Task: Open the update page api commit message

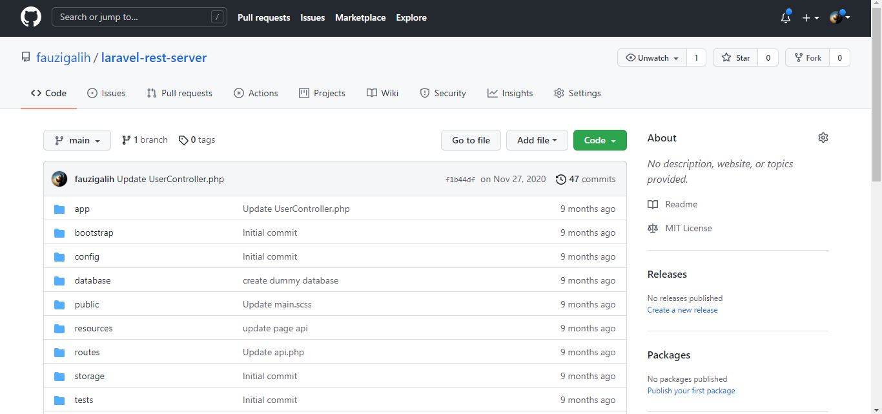Action: (x=275, y=328)
